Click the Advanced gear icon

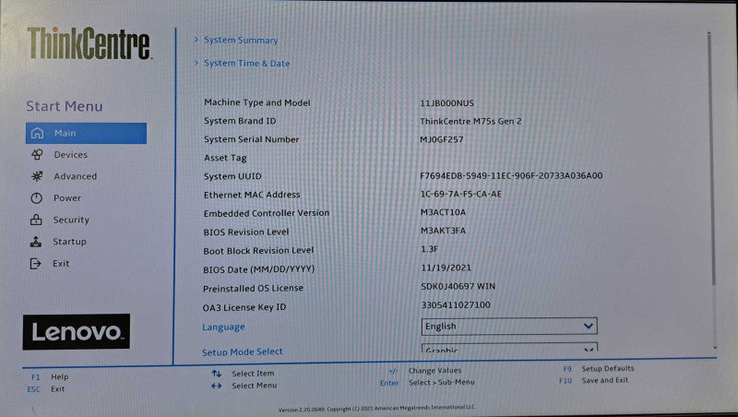click(37, 176)
